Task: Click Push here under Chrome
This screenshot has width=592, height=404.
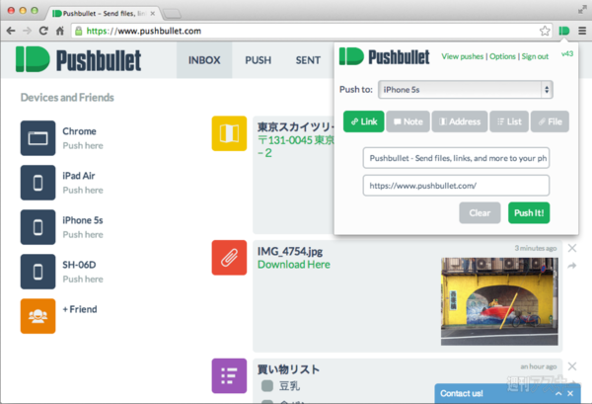Action: point(83,145)
